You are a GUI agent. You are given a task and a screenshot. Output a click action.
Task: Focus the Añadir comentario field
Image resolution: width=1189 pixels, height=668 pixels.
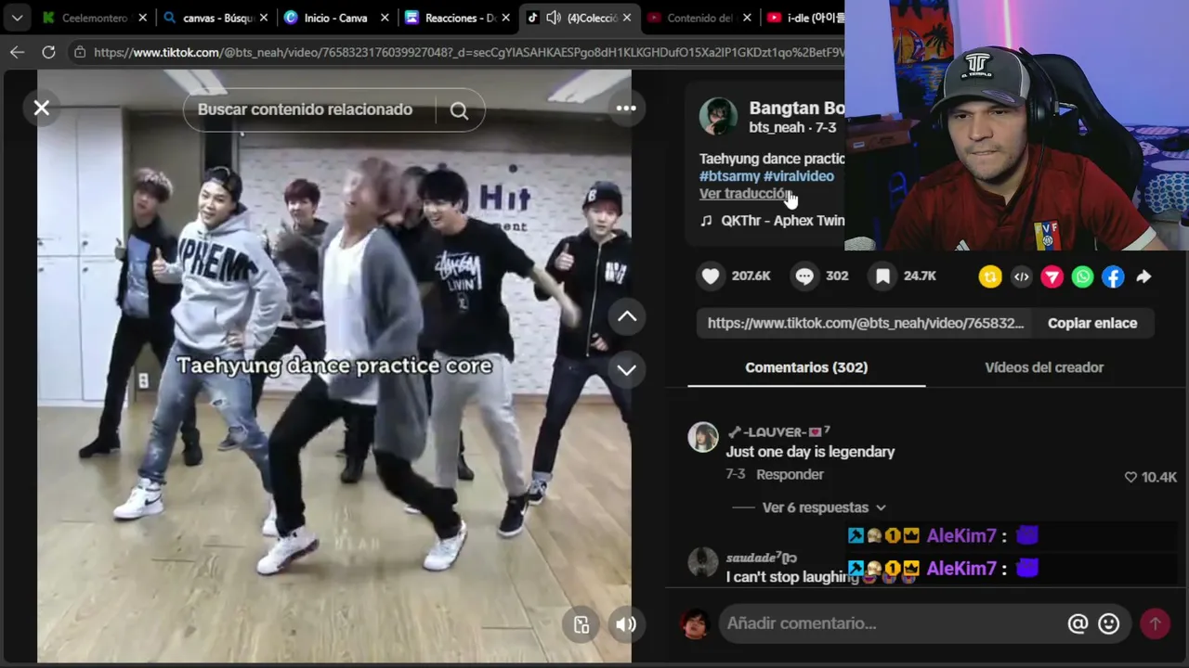(892, 623)
